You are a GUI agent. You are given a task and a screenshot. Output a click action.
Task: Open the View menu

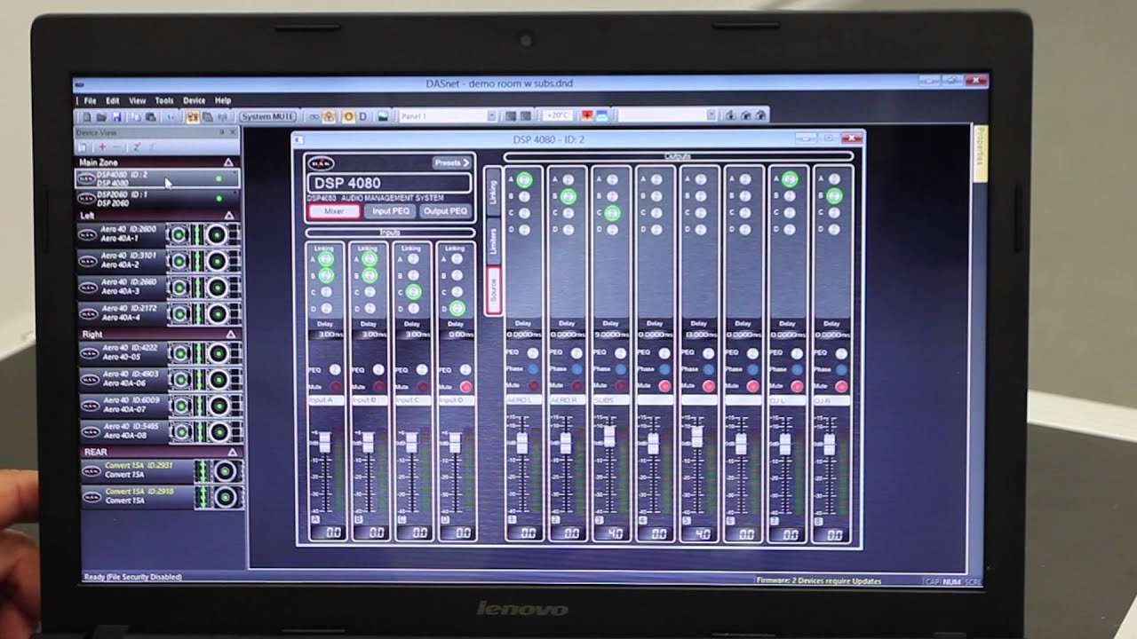point(138,100)
